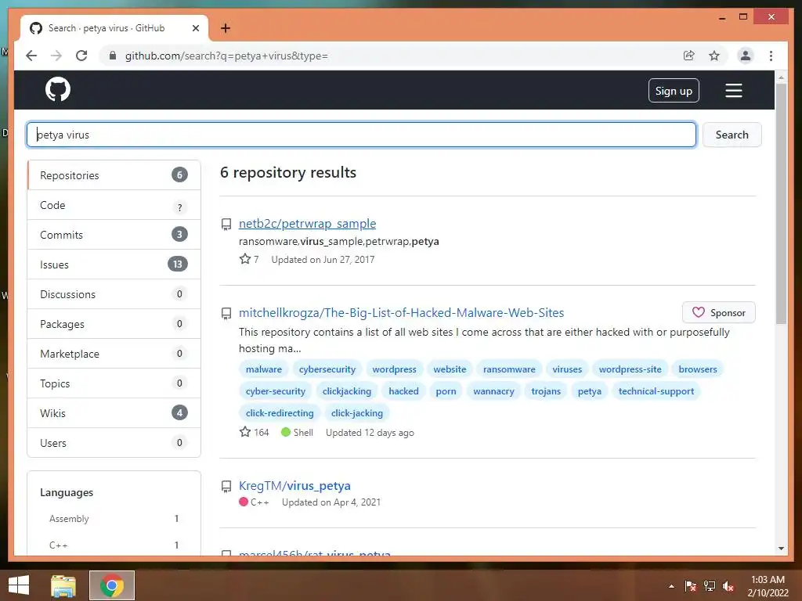Click star icon of netb2c/petrwrap_sample
The width and height of the screenshot is (802, 601).
click(x=245, y=259)
